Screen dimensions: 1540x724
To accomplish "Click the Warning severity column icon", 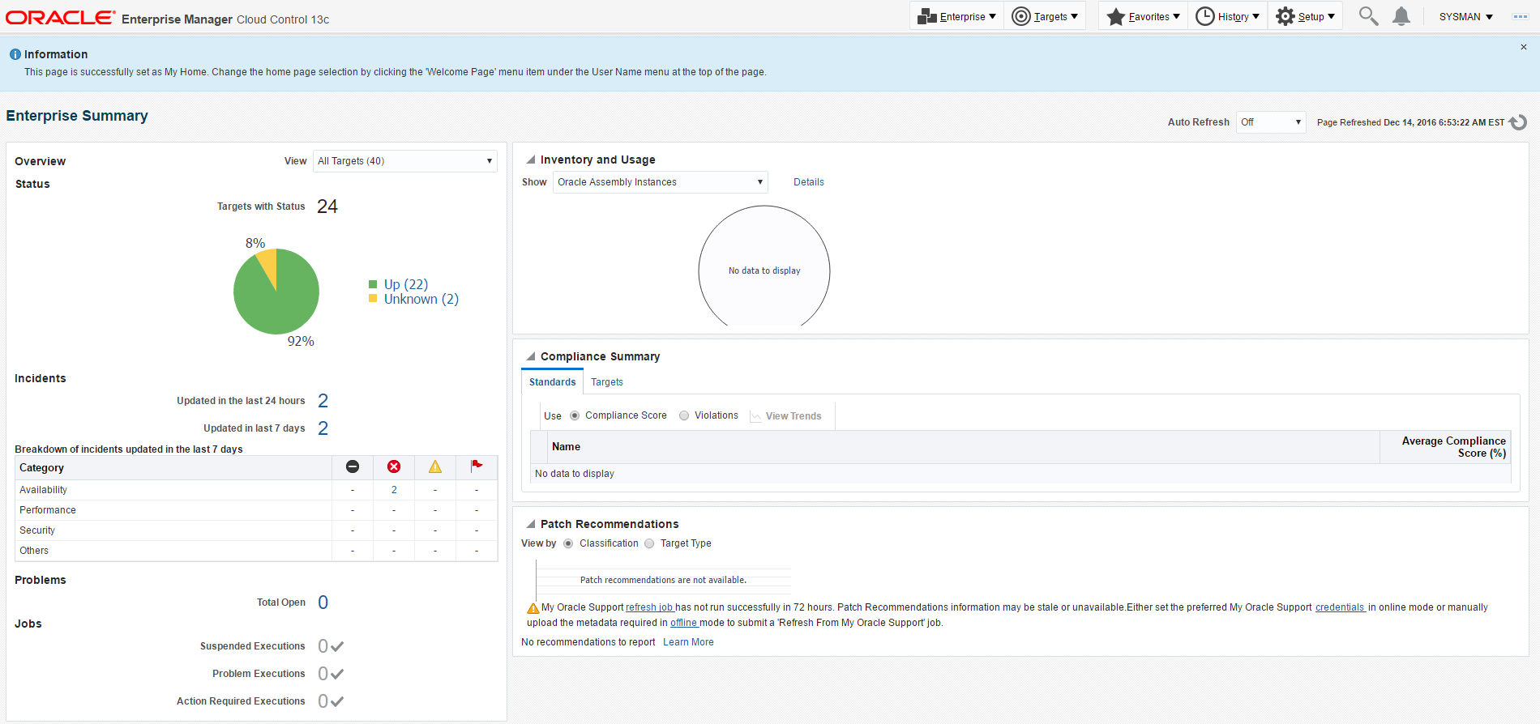I will pyautogui.click(x=435, y=466).
